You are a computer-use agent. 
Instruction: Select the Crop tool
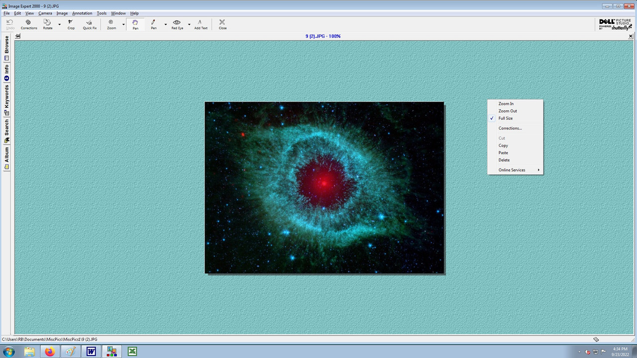coord(71,24)
